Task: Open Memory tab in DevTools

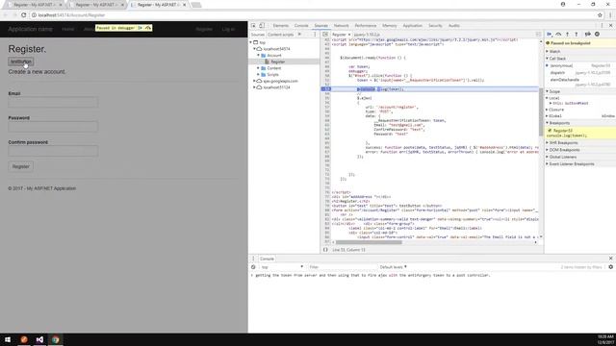Action: [389, 26]
